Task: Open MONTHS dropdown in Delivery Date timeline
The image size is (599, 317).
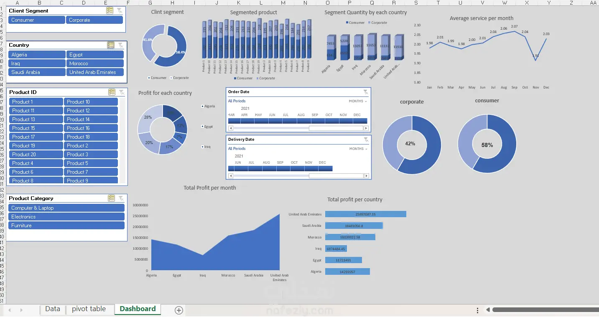Action: point(358,149)
